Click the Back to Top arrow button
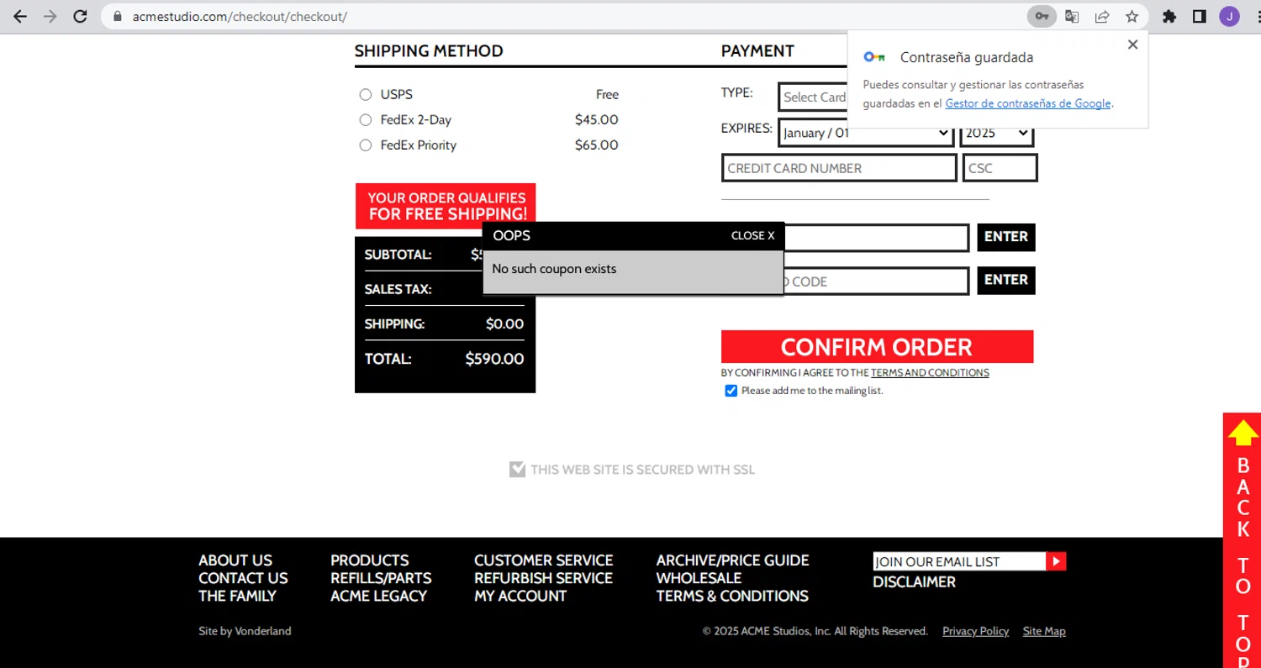Screen dimensions: 1261x668 pos(1243,539)
